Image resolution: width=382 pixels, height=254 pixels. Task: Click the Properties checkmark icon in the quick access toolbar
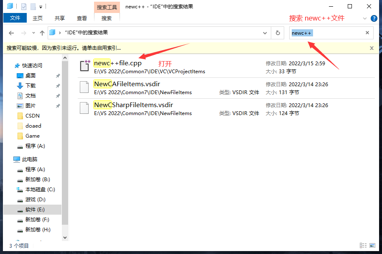pos(24,7)
